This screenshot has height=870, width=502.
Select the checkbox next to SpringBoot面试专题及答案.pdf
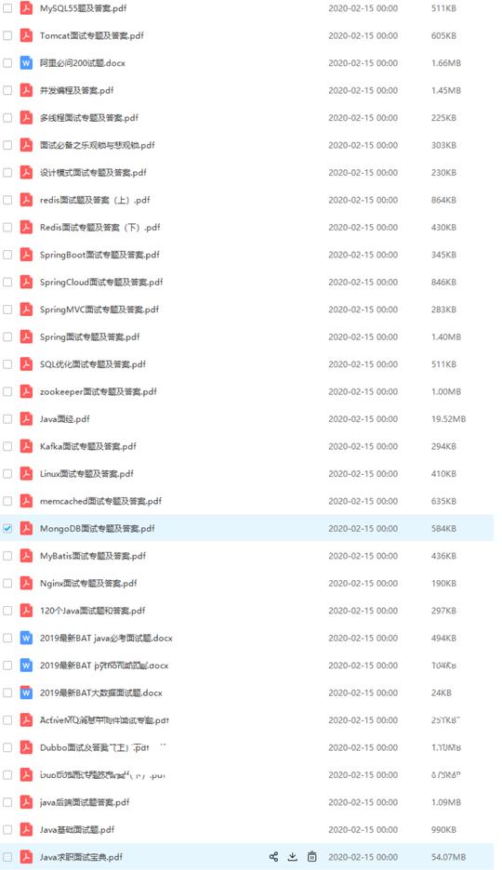(x=7, y=255)
